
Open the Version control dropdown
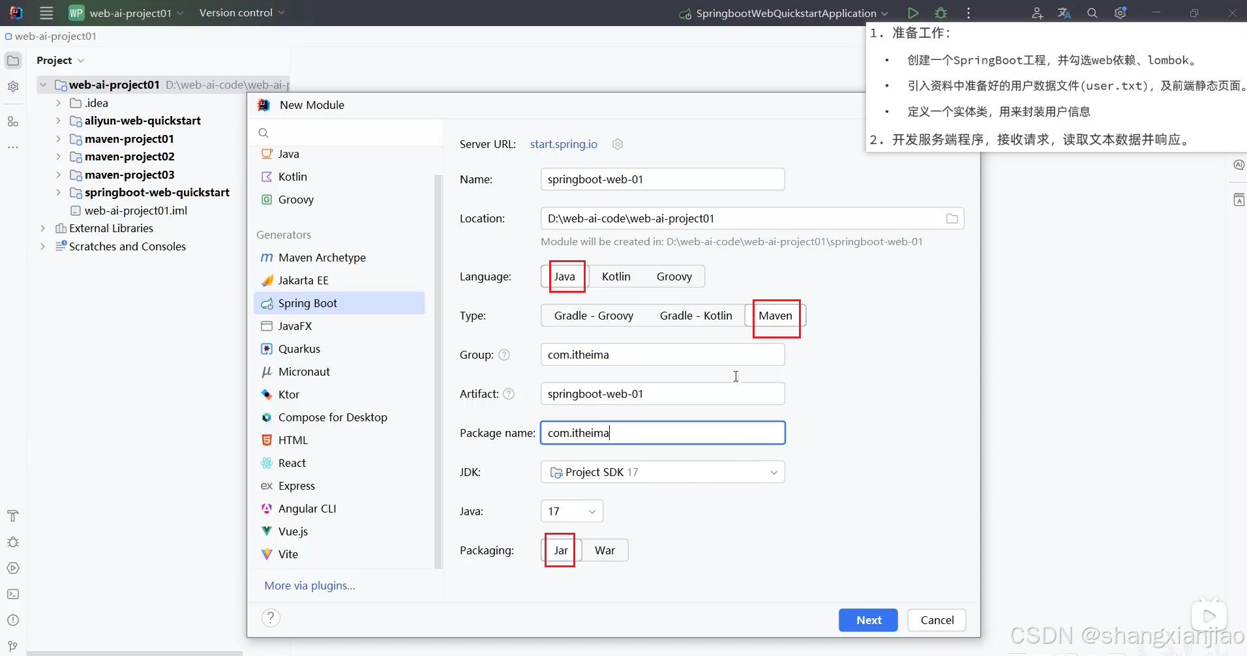pos(242,13)
